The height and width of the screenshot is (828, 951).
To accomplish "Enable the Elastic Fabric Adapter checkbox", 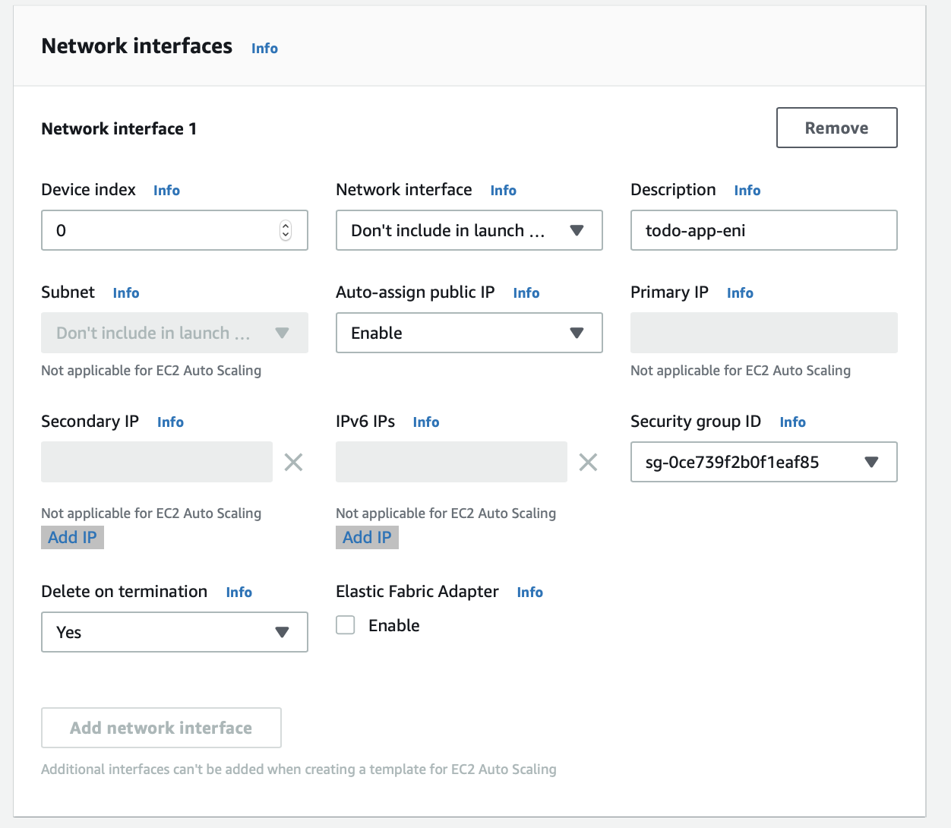I will 345,624.
